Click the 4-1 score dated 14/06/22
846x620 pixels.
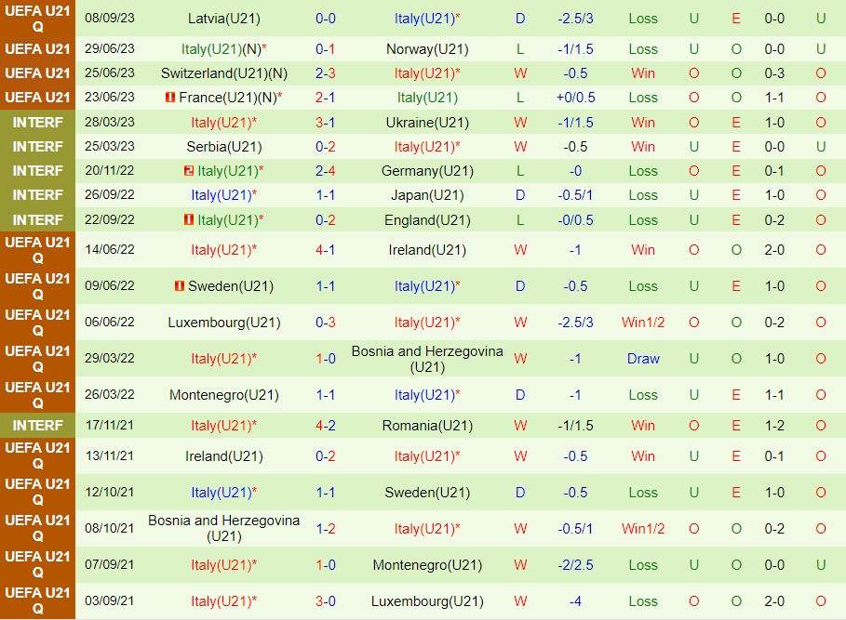tap(326, 250)
